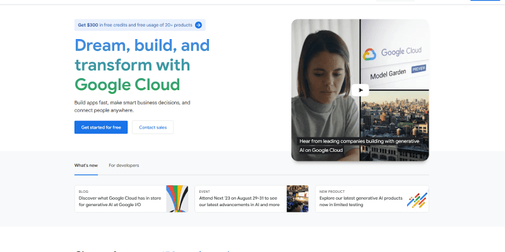Click the colorful ribbons blog thumbnail
This screenshot has width=505, height=252.
177,198
